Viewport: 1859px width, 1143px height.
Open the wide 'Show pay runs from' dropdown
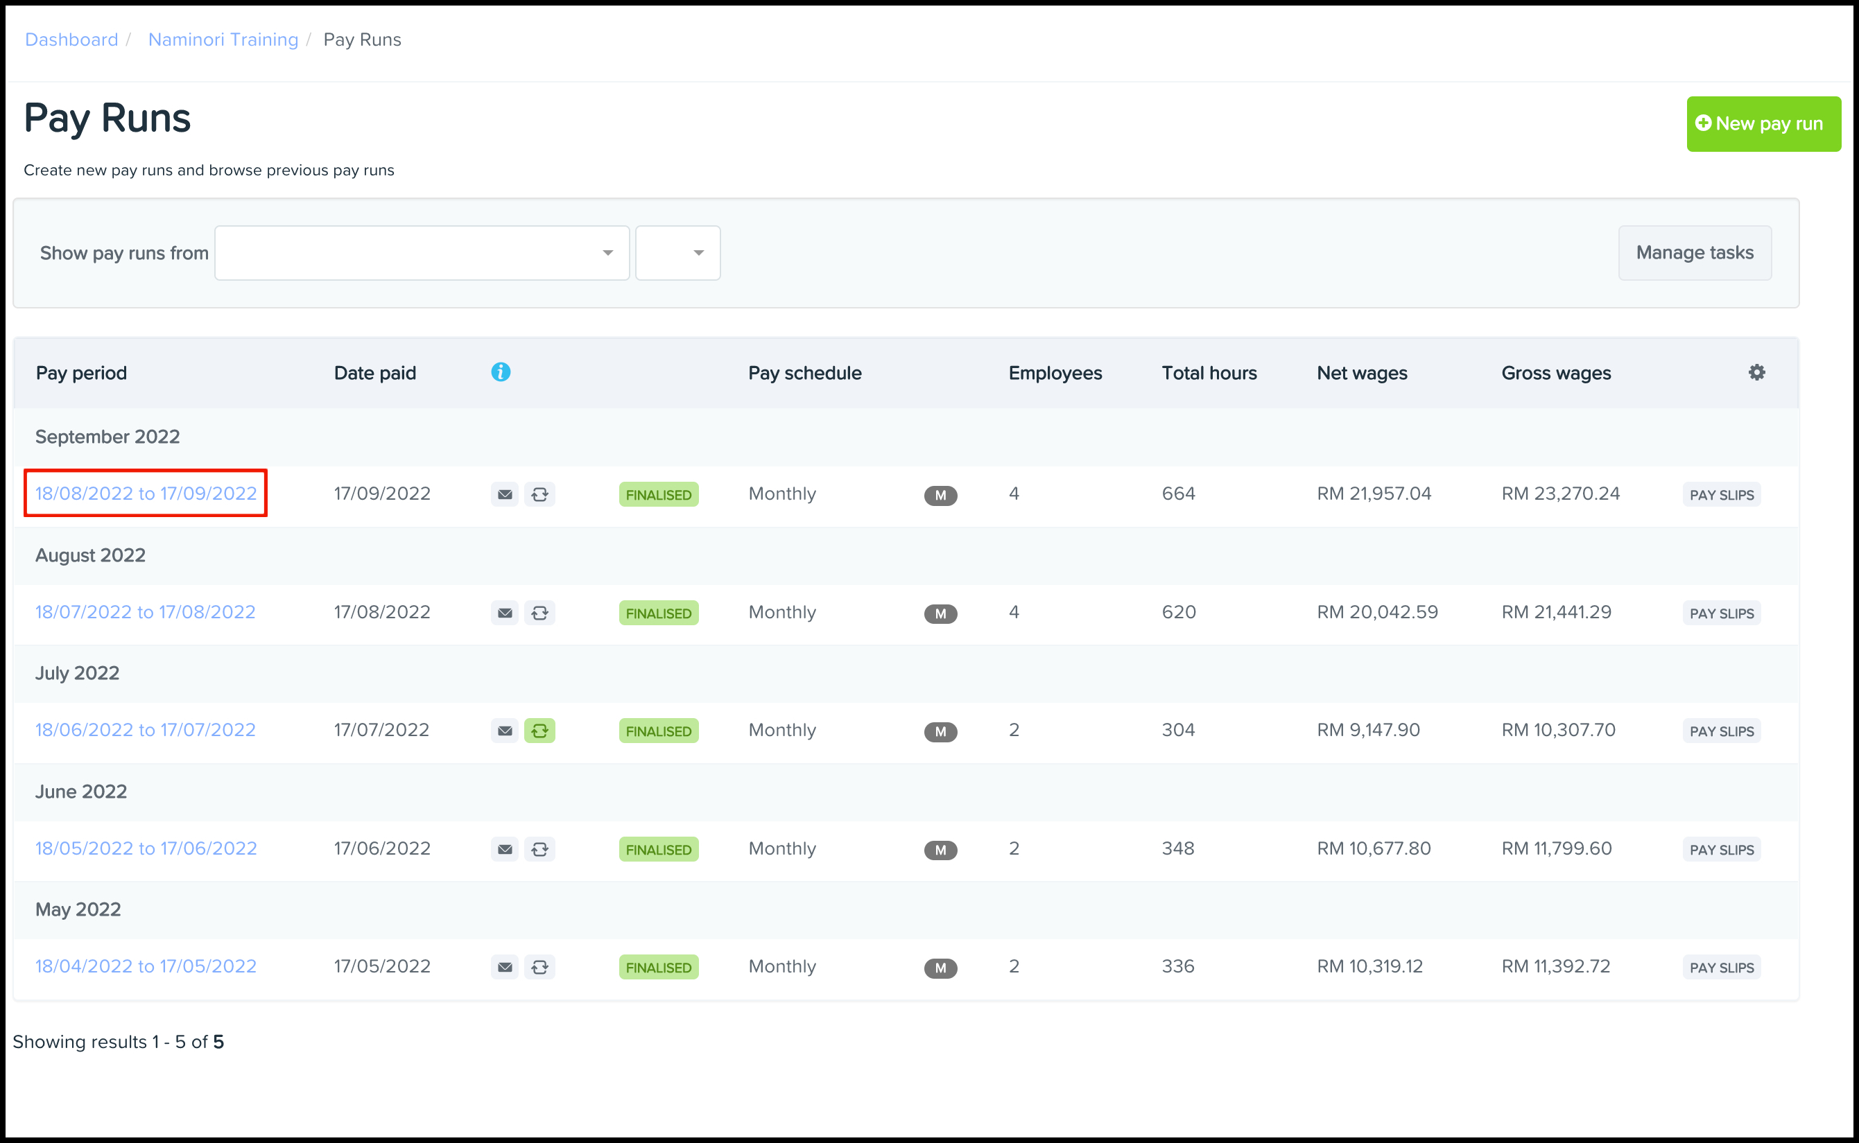coord(422,252)
